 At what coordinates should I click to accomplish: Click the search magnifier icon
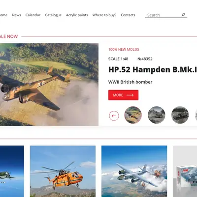pos(183,15)
